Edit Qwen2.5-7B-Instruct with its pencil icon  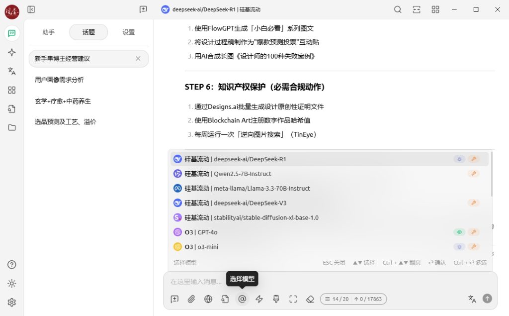pos(473,174)
